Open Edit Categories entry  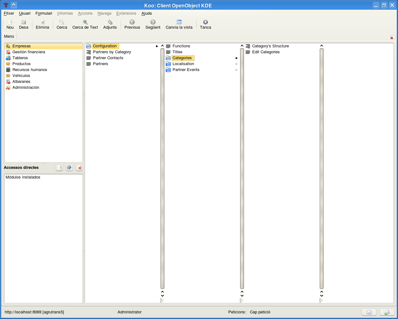[266, 52]
